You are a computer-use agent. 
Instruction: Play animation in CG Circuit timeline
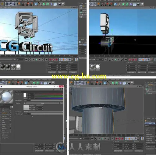point(36,60)
